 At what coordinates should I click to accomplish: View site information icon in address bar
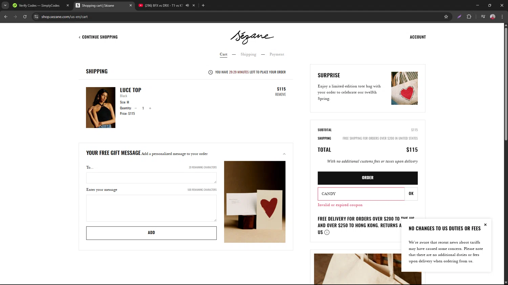36,17
